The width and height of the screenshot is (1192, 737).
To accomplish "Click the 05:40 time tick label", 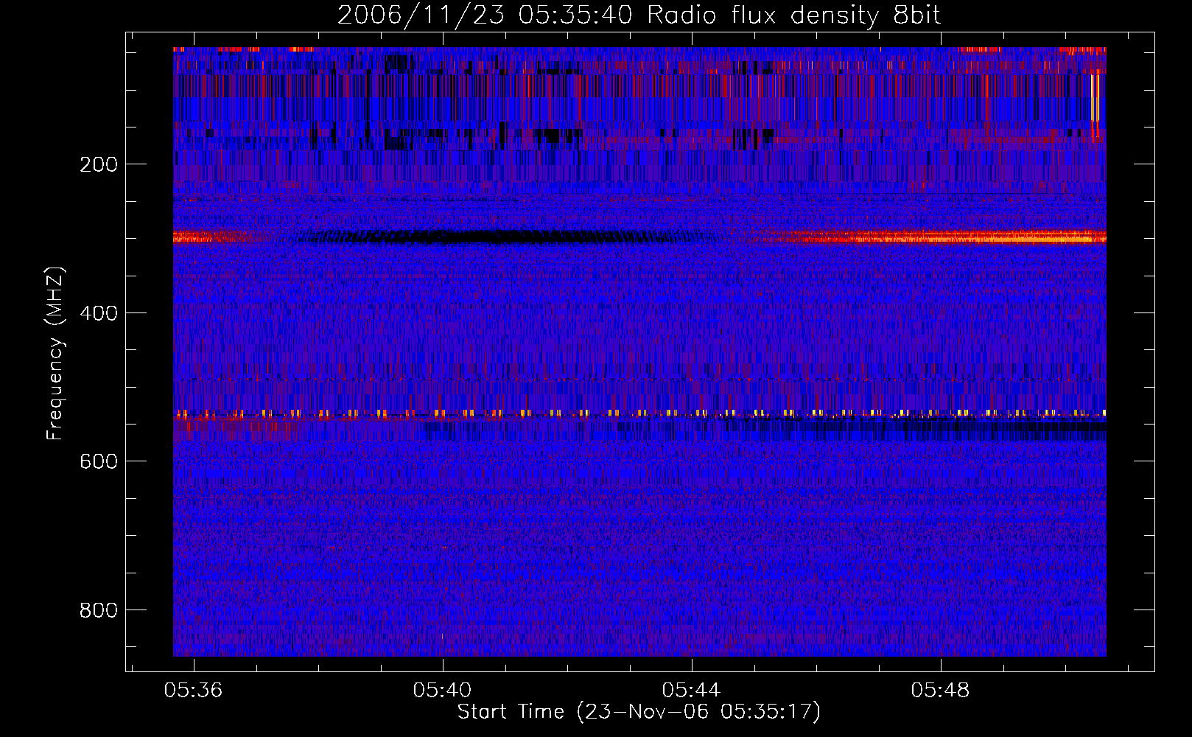I will point(443,691).
